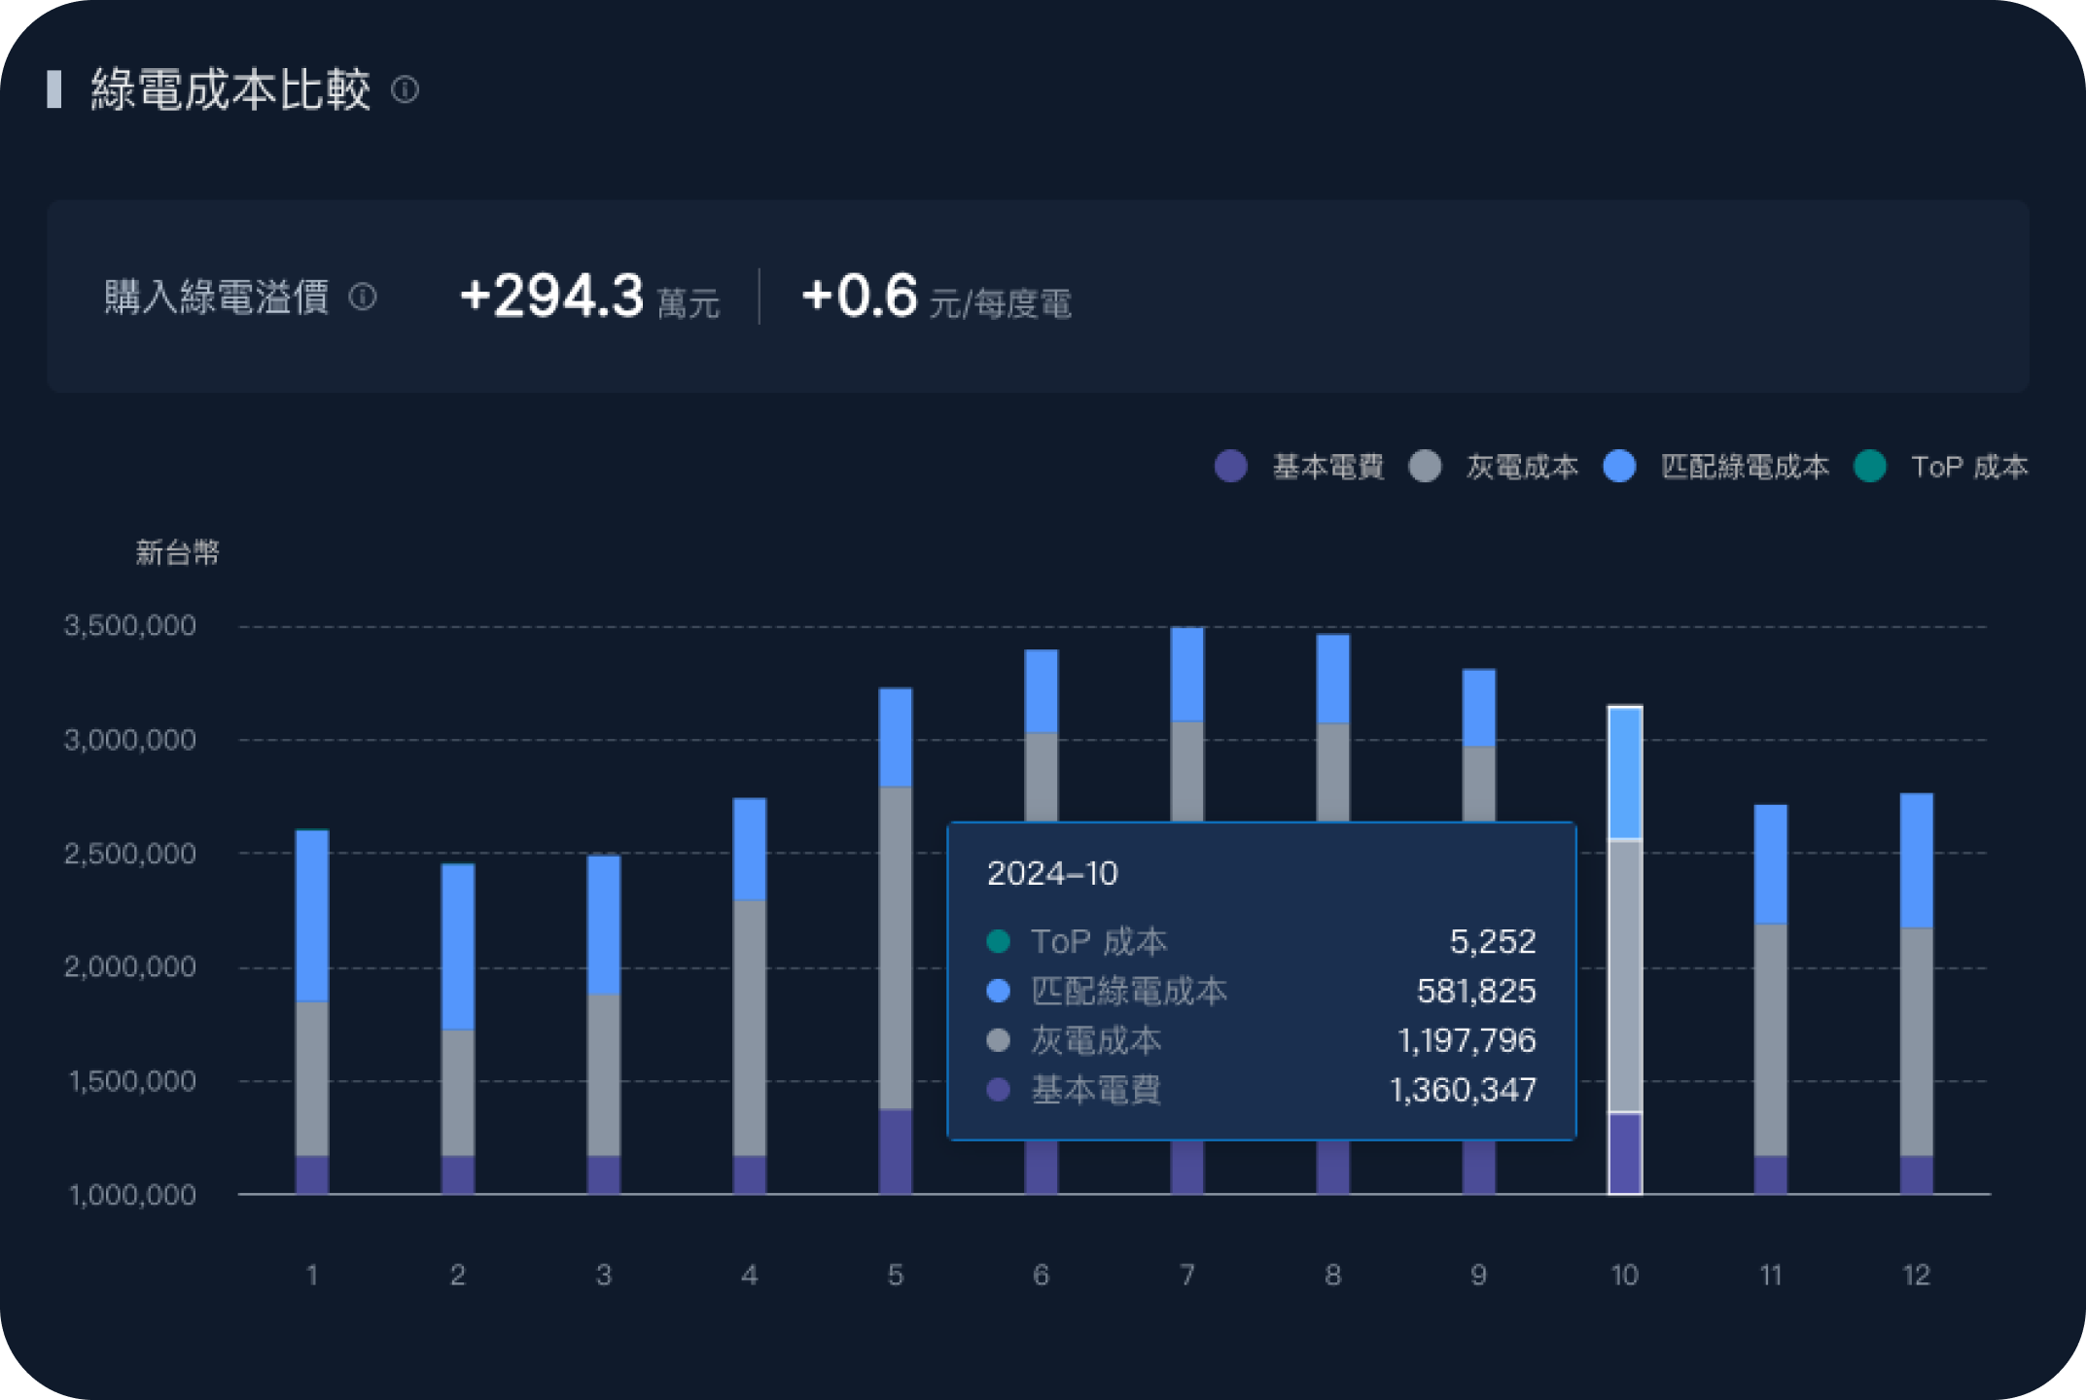Image resolution: width=2086 pixels, height=1400 pixels.
Task: Click the teal ToP 成本 legend dot
Action: click(1870, 467)
